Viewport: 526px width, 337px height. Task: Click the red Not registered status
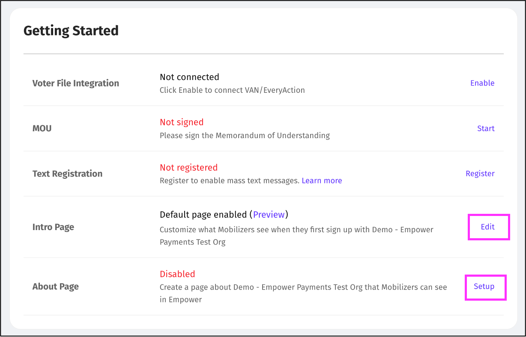tap(188, 168)
